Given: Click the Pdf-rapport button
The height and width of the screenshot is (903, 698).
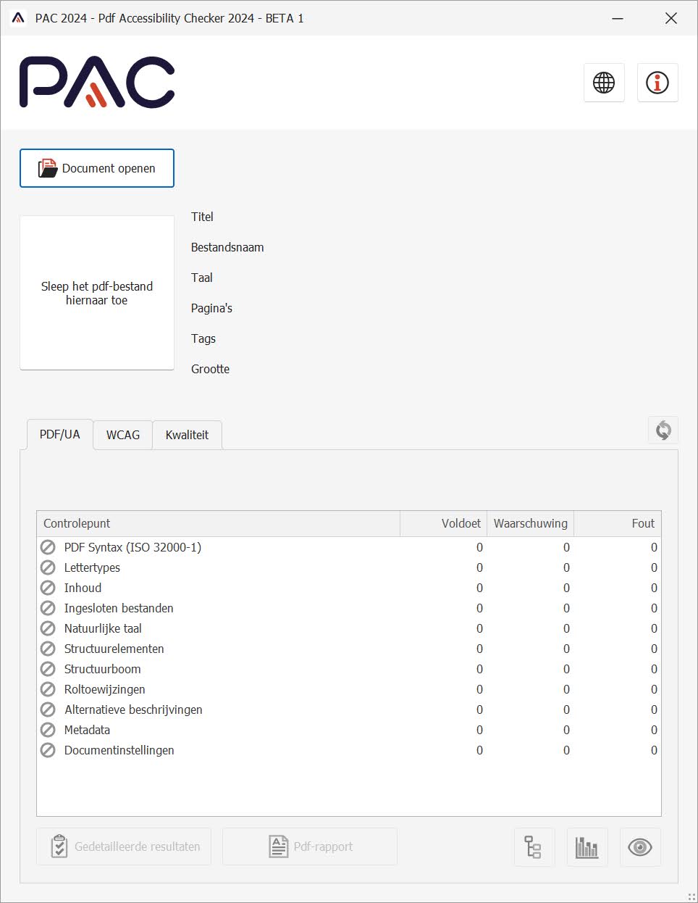Looking at the screenshot, I should (x=309, y=846).
